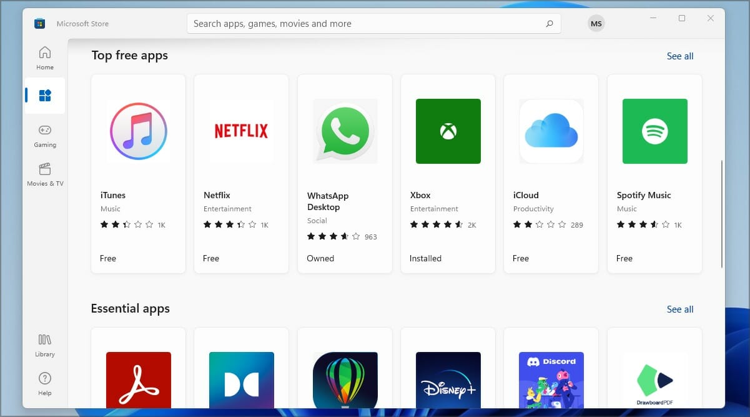Open the Gaming section
This screenshot has height=417, width=750.
[x=45, y=136]
